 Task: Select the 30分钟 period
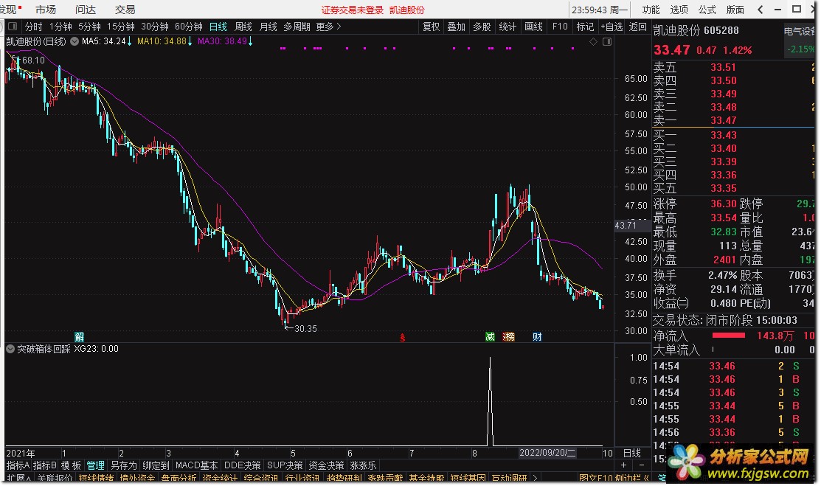[x=155, y=27]
